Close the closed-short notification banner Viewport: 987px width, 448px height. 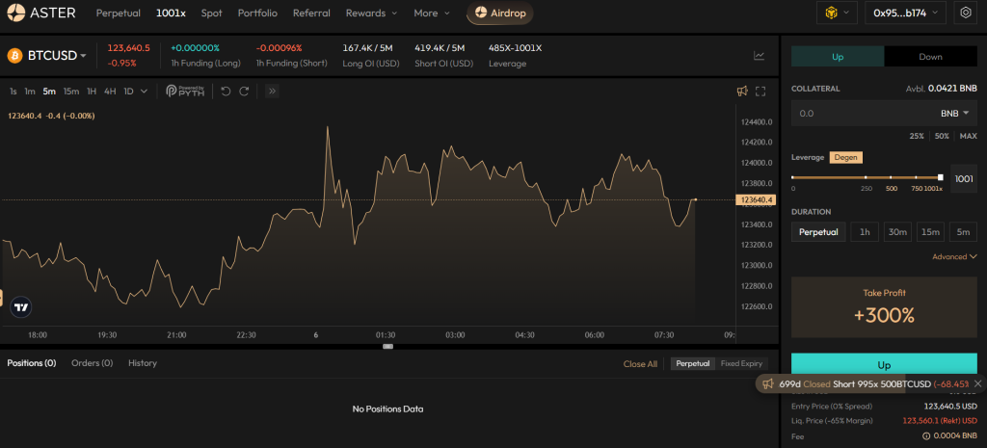(977, 383)
